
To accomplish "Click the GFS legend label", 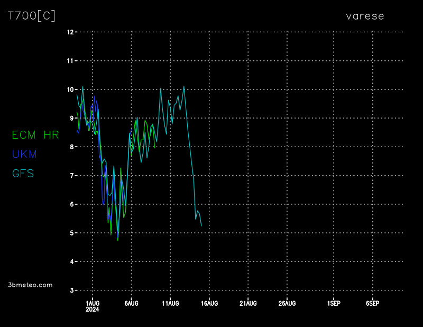I will tap(23, 173).
